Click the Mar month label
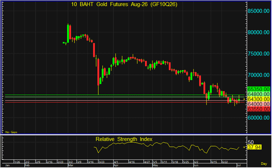The width and height of the screenshot is (272, 168). coord(71,165)
